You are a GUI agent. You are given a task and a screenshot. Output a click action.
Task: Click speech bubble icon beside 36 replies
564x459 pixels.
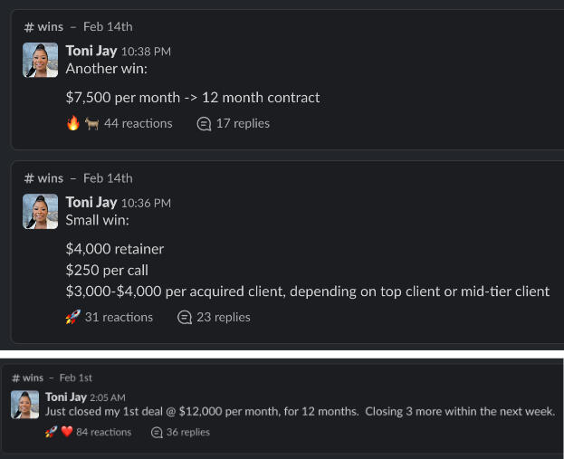tap(156, 432)
